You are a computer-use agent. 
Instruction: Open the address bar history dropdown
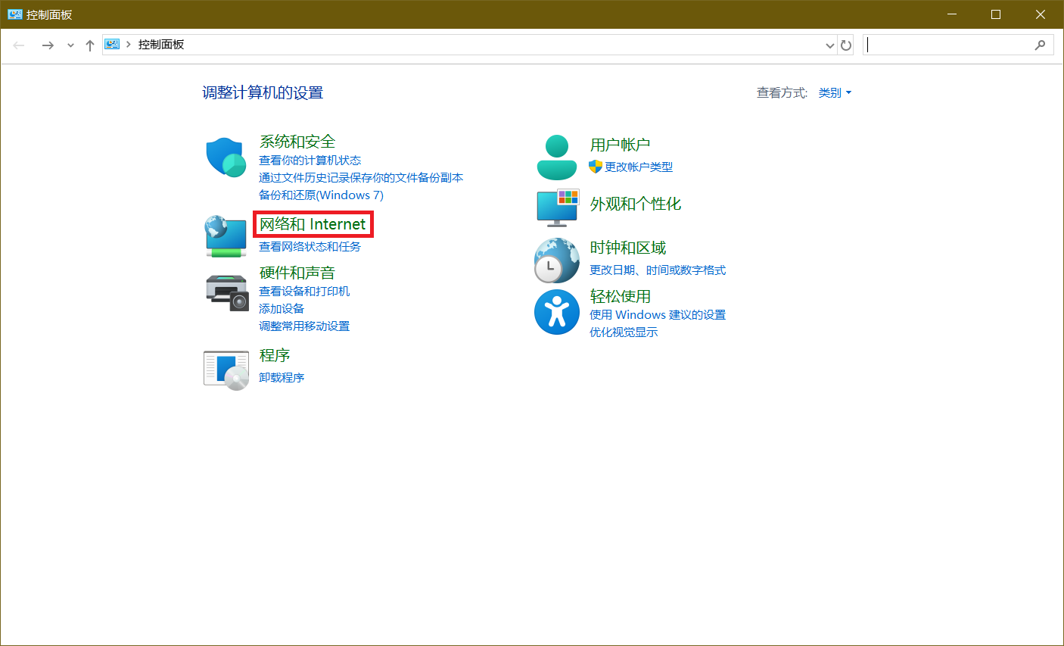point(829,45)
